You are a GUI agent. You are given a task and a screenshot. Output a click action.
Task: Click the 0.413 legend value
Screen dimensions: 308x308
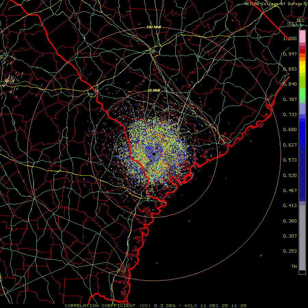click(x=290, y=206)
